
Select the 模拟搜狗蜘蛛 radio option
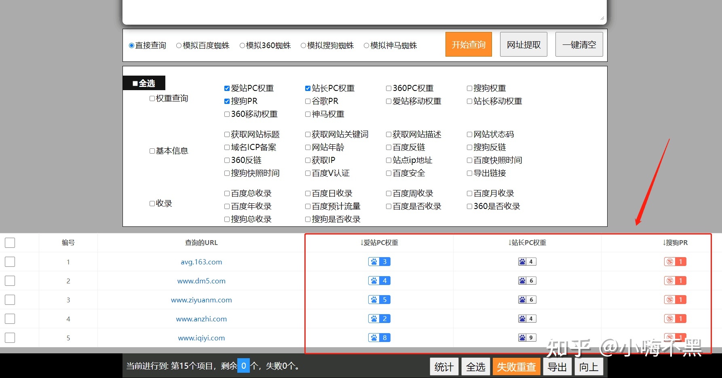click(303, 46)
